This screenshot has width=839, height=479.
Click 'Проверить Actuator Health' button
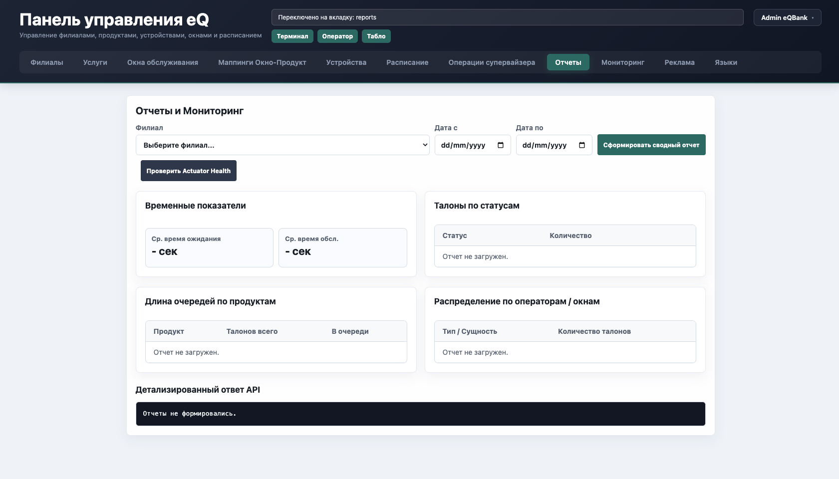[189, 171]
